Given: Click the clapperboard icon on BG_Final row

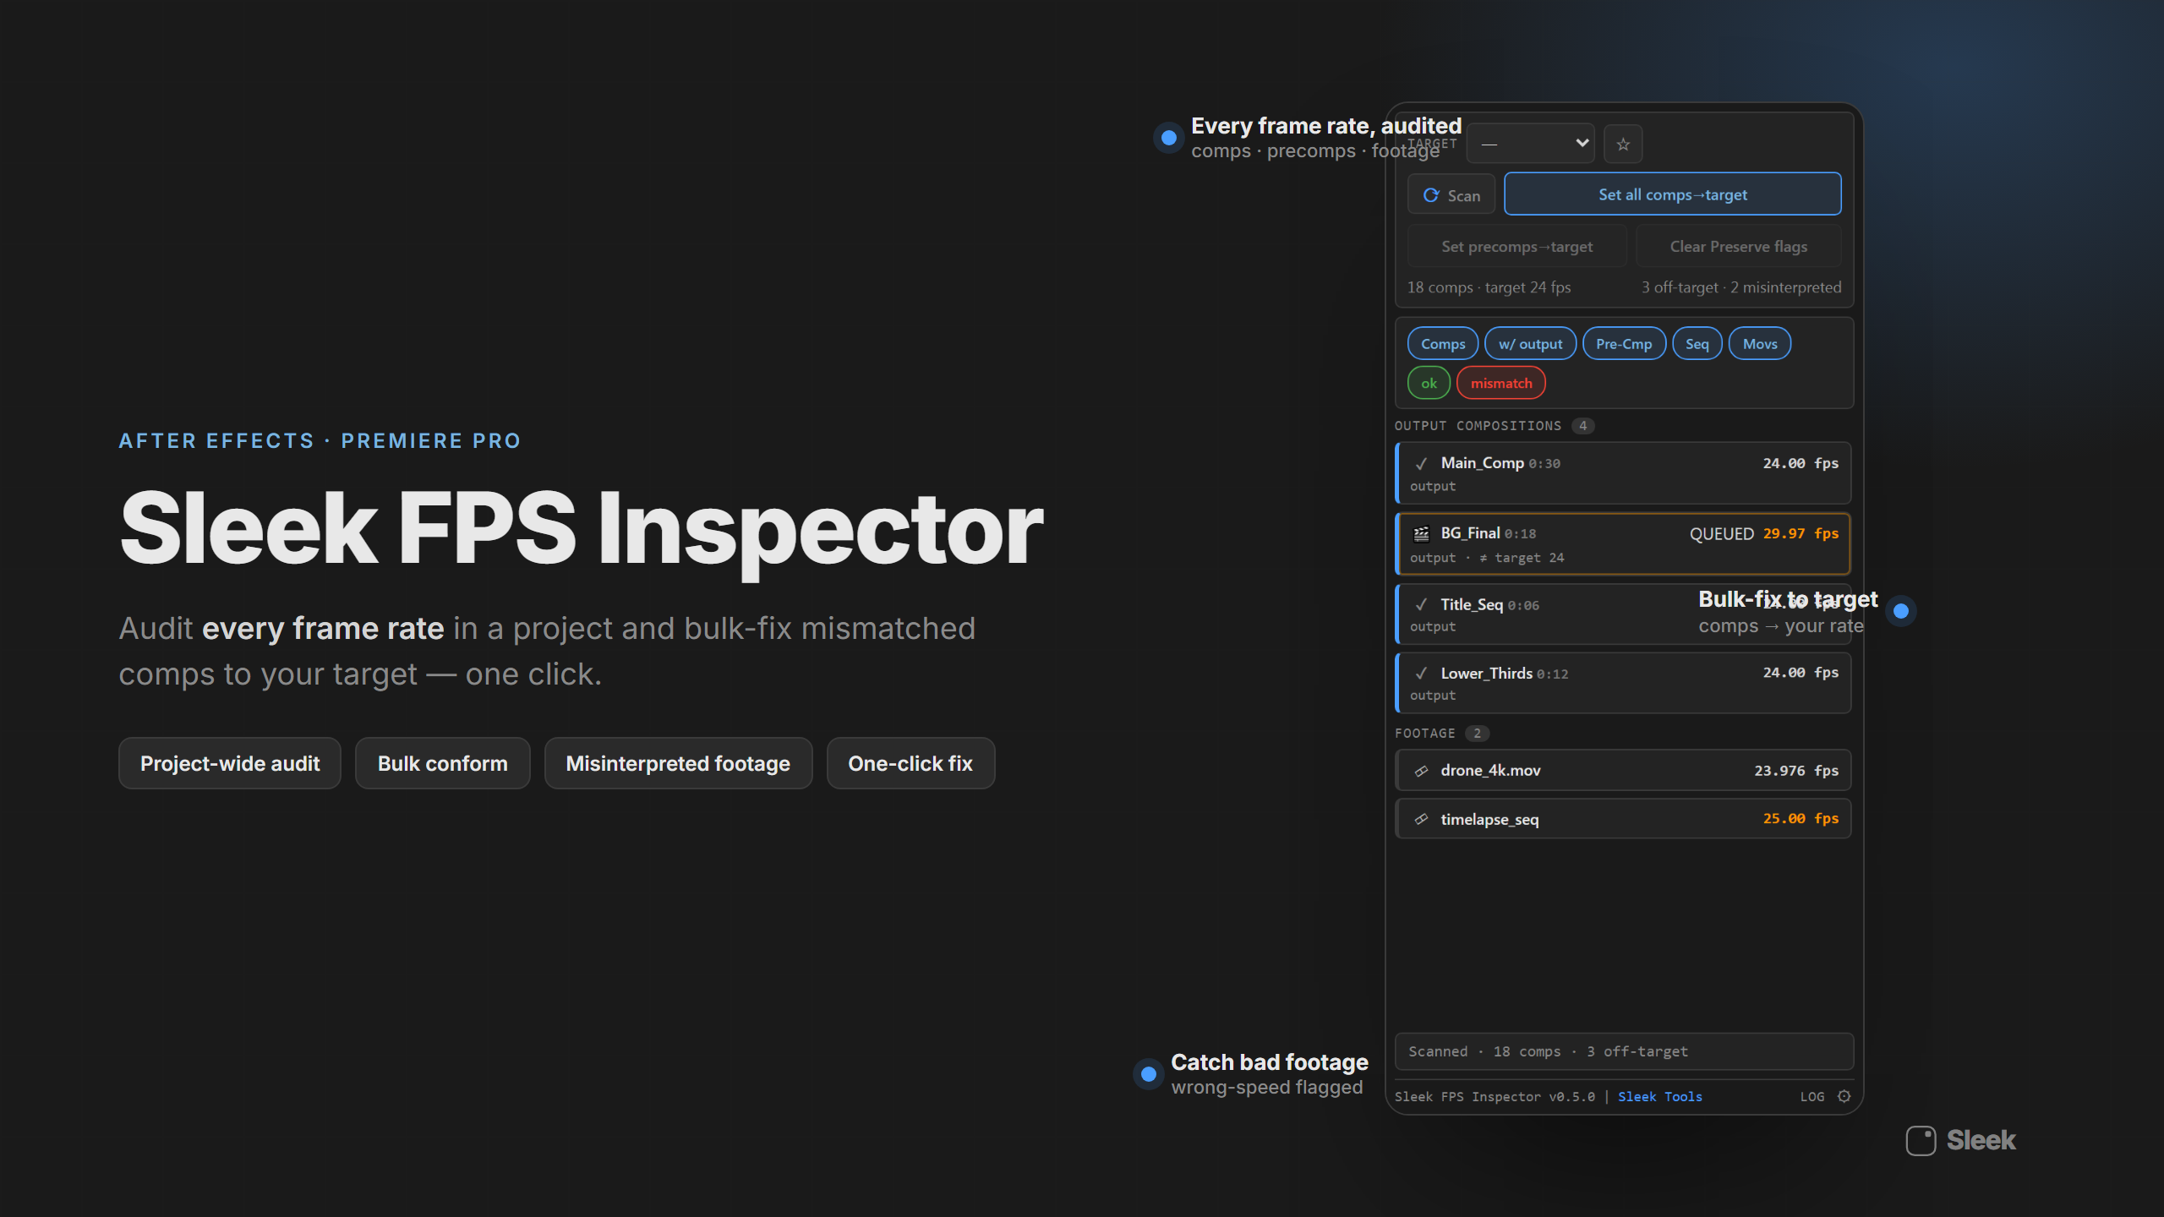Looking at the screenshot, I should click(x=1422, y=533).
